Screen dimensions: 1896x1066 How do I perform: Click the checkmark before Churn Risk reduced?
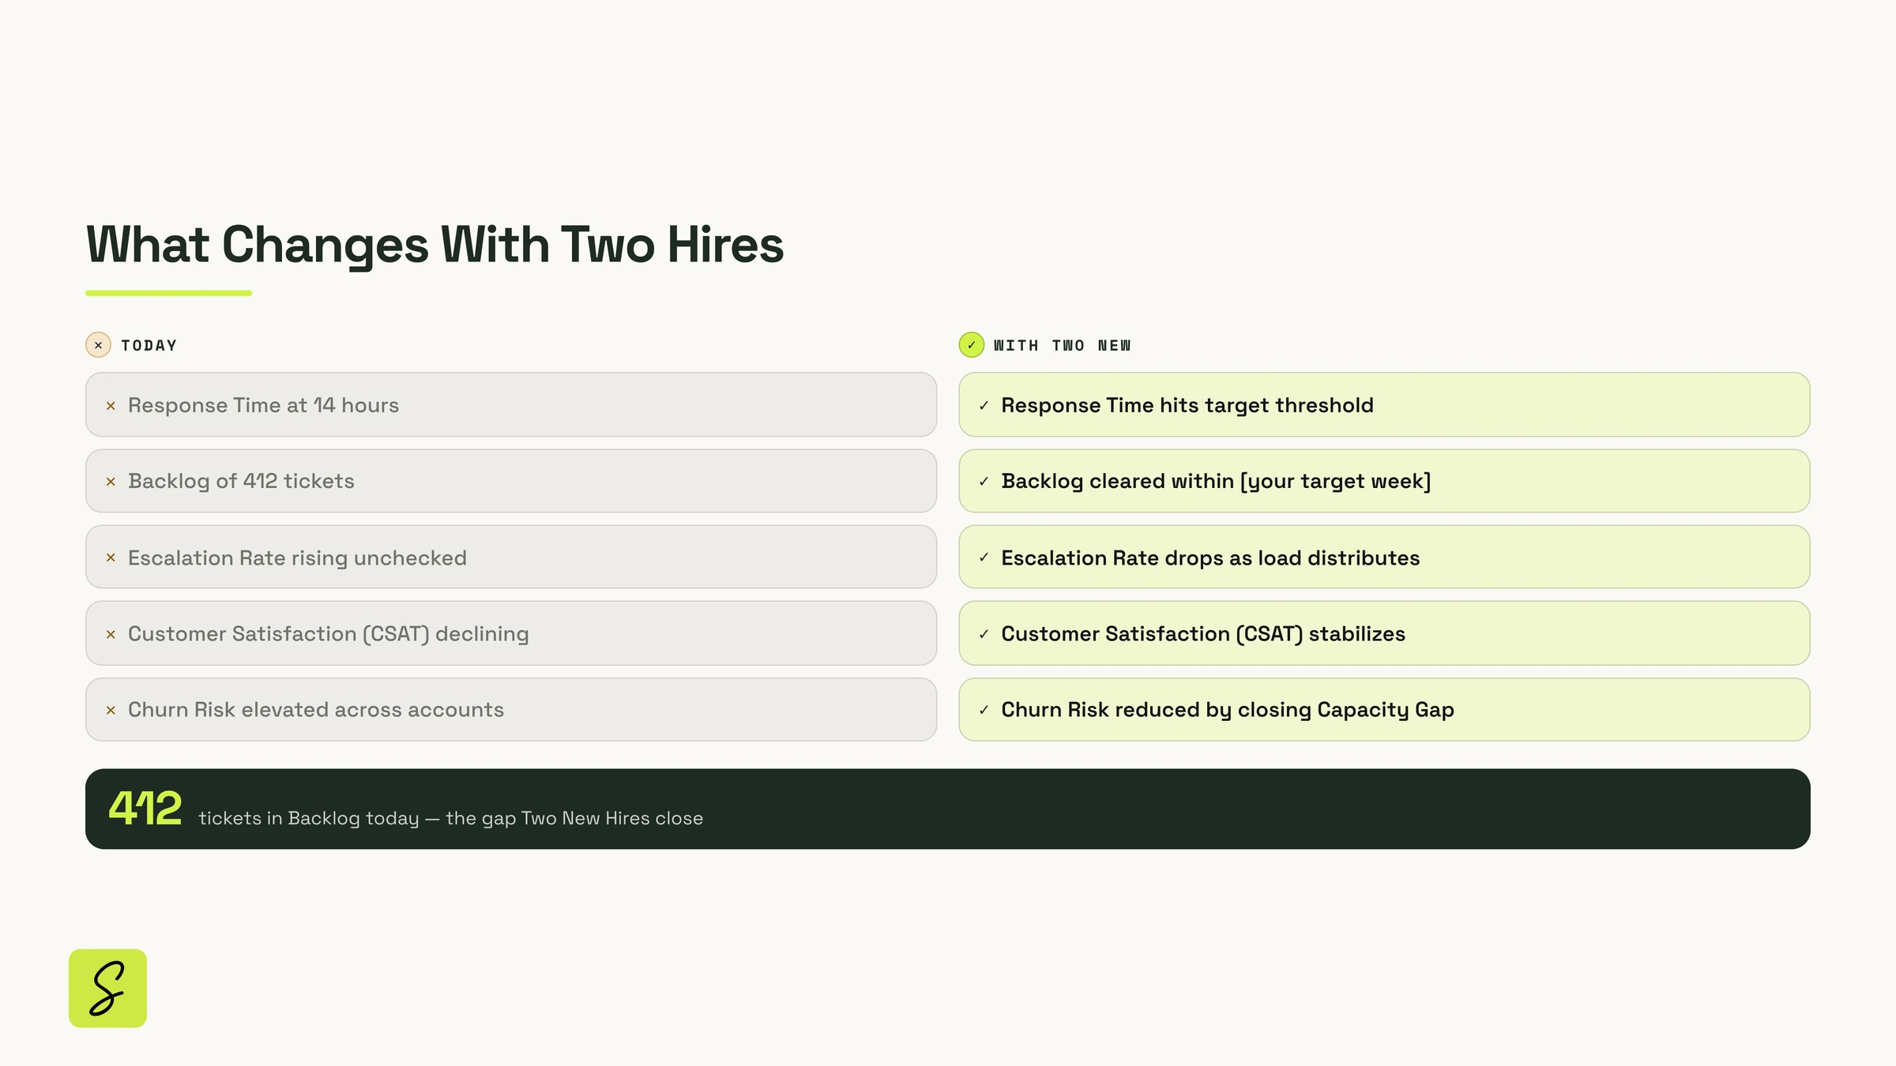(x=984, y=710)
